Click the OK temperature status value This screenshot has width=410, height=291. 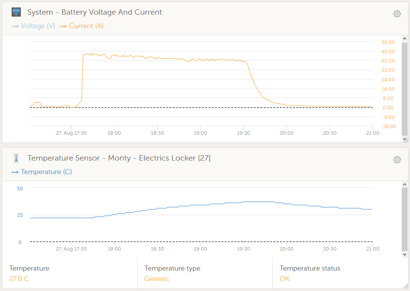(284, 279)
